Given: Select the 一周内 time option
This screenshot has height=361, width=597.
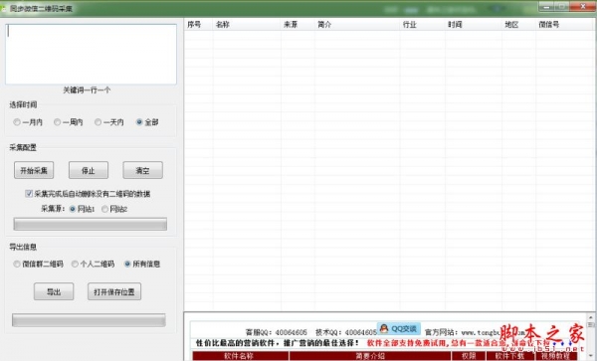Looking at the screenshot, I should tap(57, 122).
